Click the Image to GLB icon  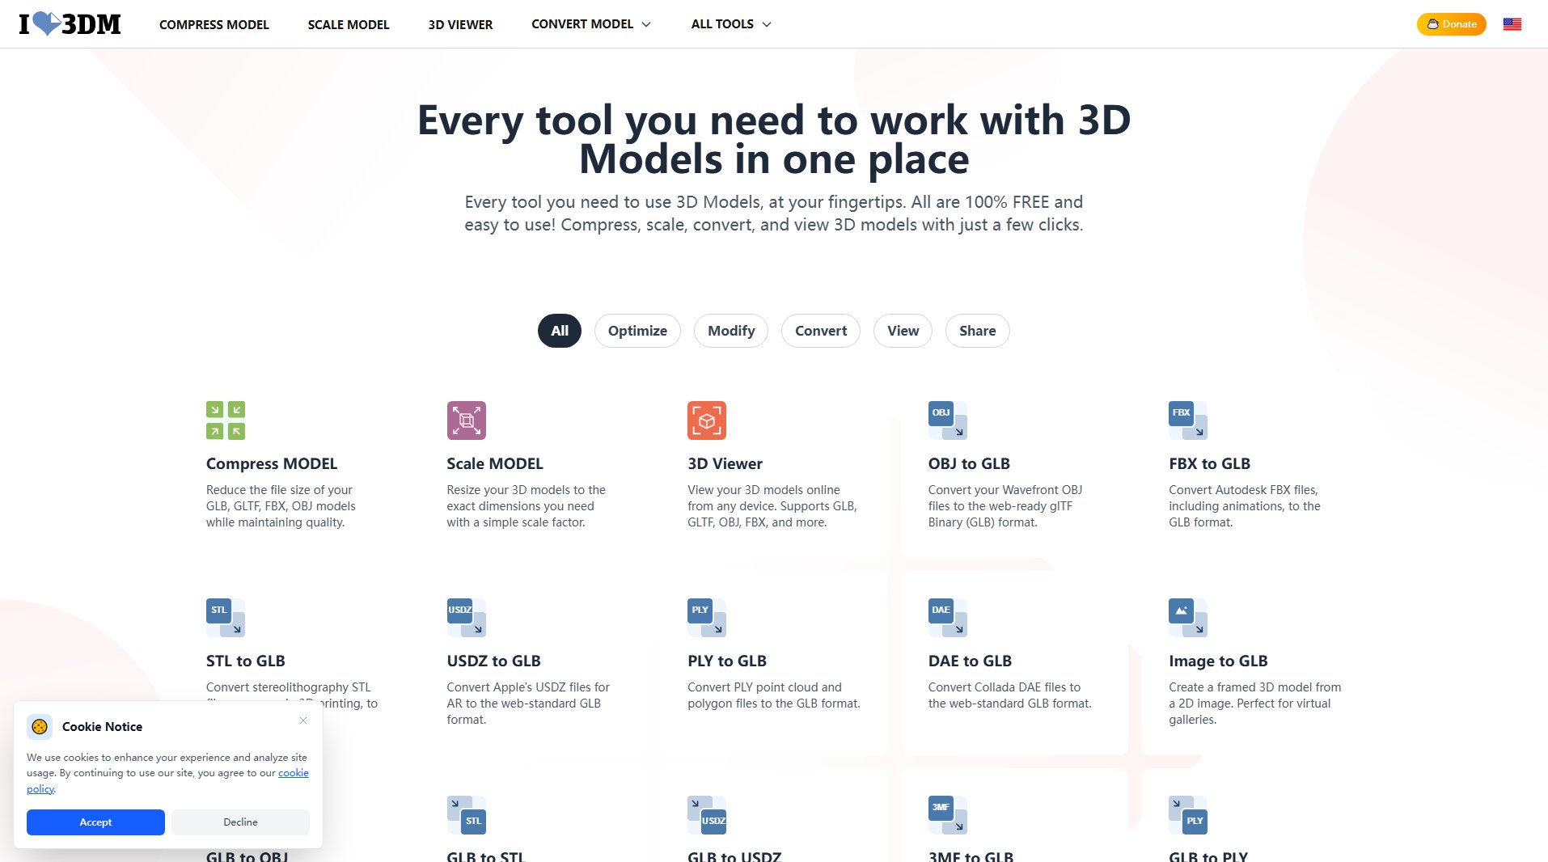(1187, 618)
